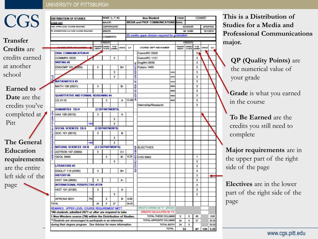Click the ASTRON 107 (0089) course entry

(69, 152)
